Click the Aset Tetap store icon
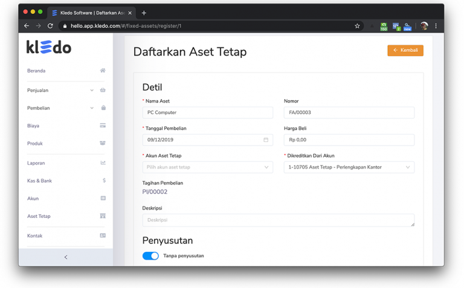Screen dimensions: 464x288 click(x=103, y=216)
